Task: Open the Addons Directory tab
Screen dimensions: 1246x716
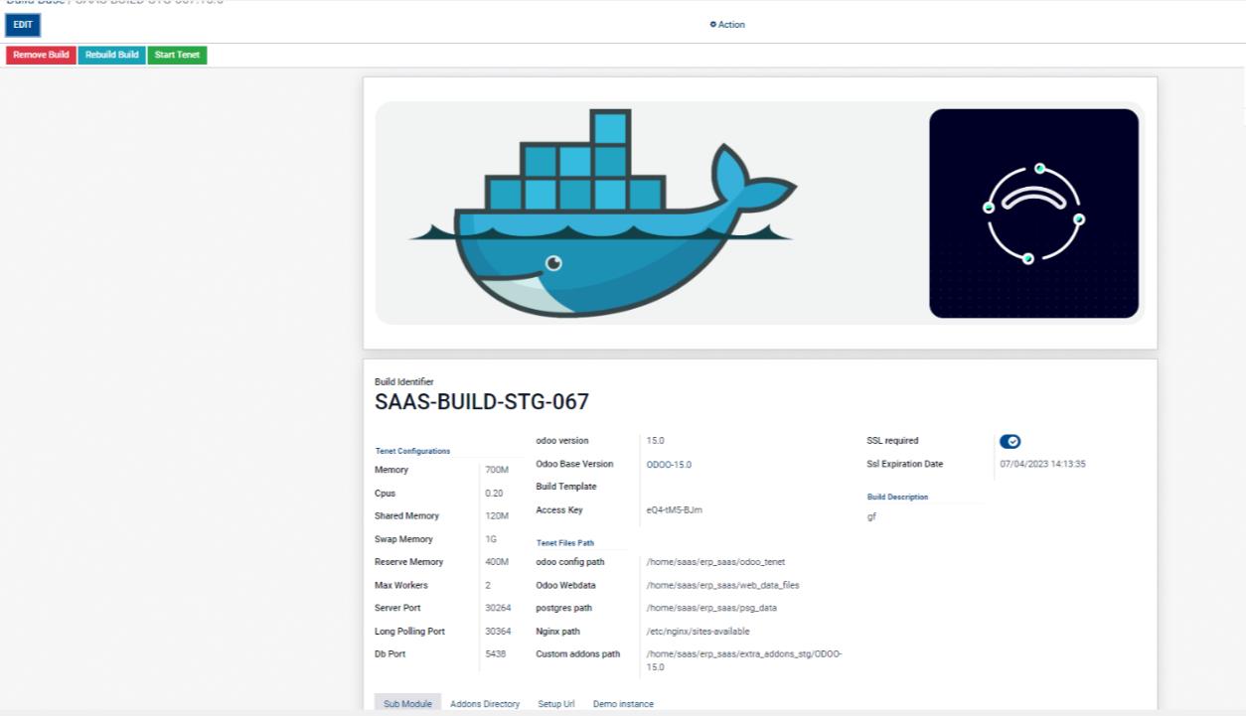Action: (x=485, y=703)
